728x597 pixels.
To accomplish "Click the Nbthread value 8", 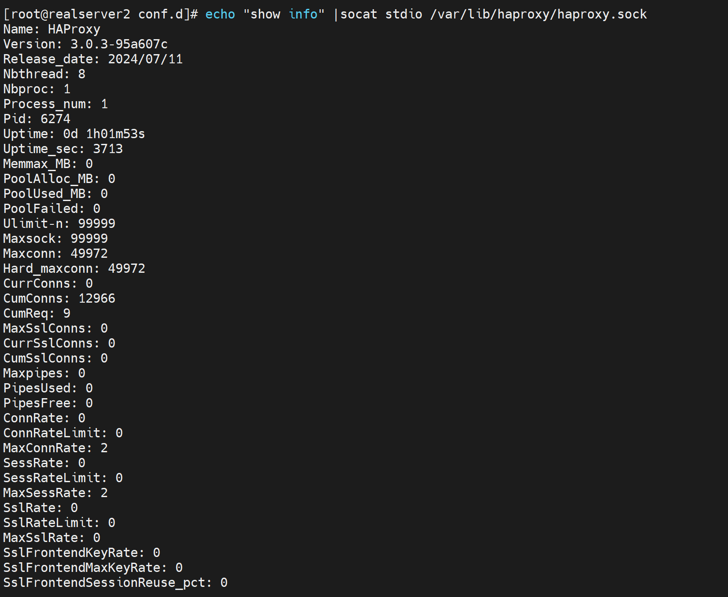I will (x=81, y=74).
